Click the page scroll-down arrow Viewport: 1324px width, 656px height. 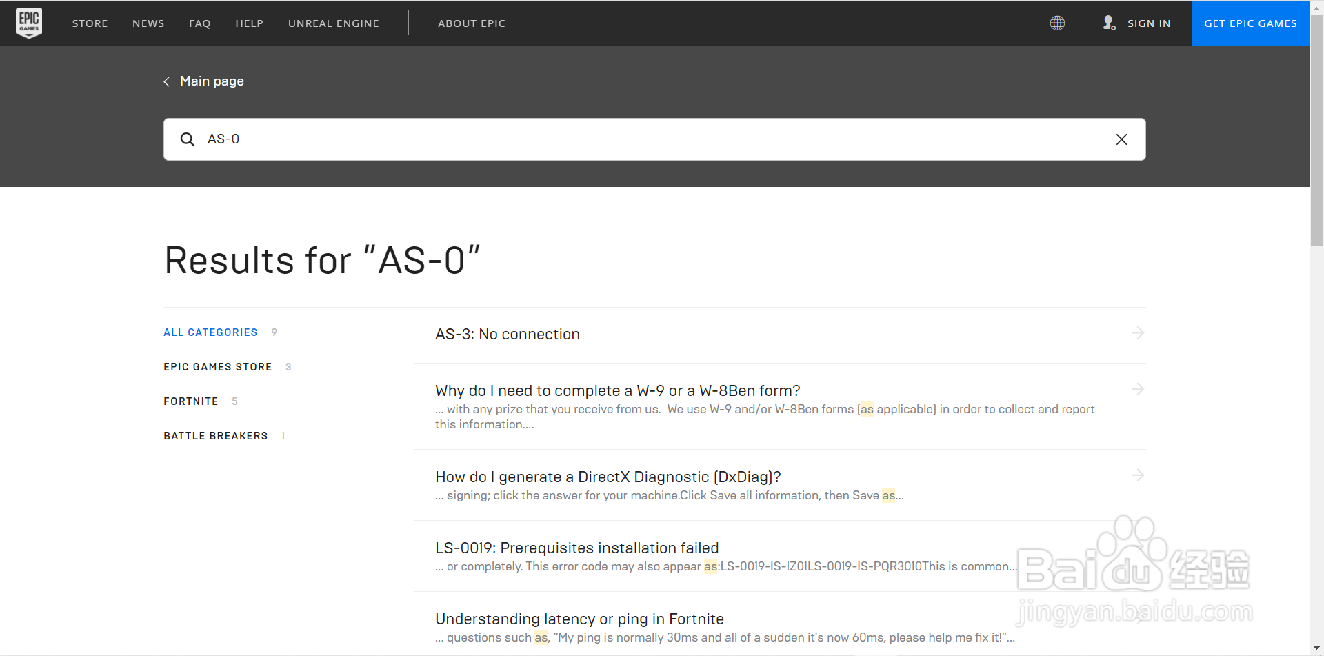(1316, 649)
